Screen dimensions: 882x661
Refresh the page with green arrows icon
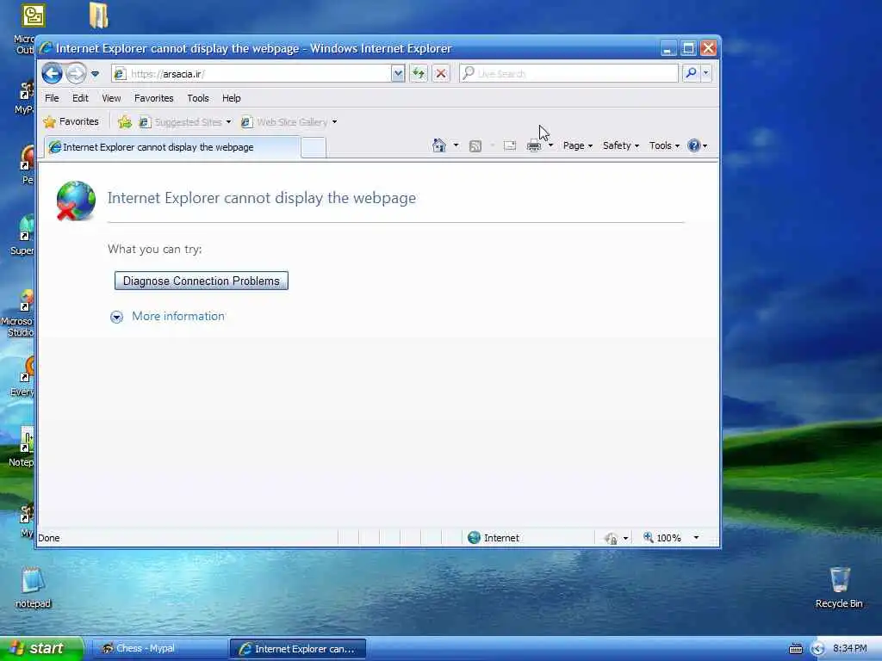tap(419, 74)
